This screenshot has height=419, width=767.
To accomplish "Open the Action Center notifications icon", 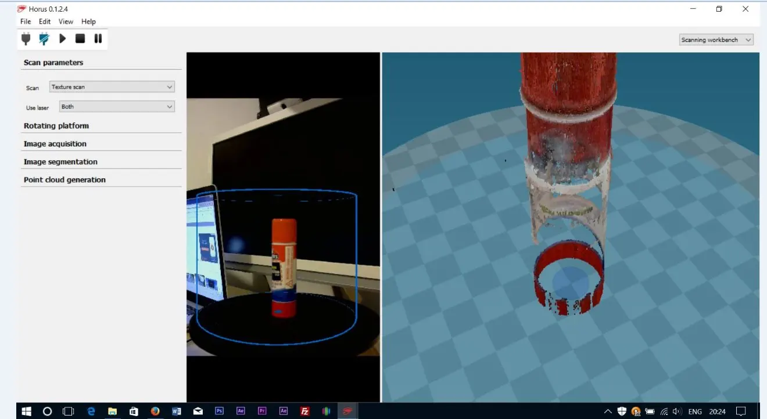I will (x=740, y=411).
